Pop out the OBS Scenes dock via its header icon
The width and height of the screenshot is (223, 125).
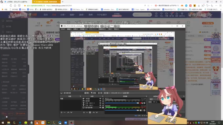pyautogui.click(x=80, y=96)
